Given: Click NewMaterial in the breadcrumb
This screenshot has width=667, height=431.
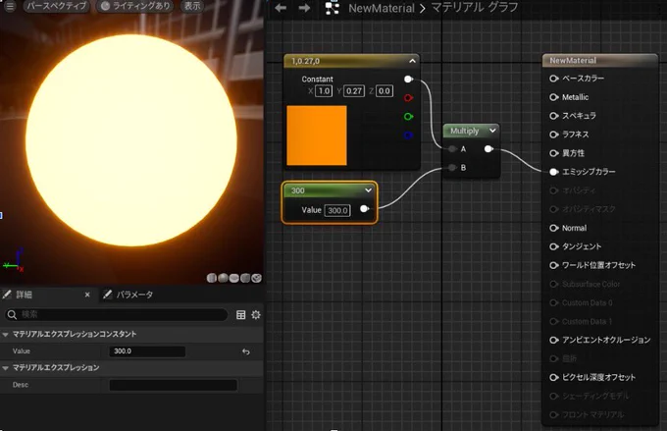Looking at the screenshot, I should click(x=382, y=8).
